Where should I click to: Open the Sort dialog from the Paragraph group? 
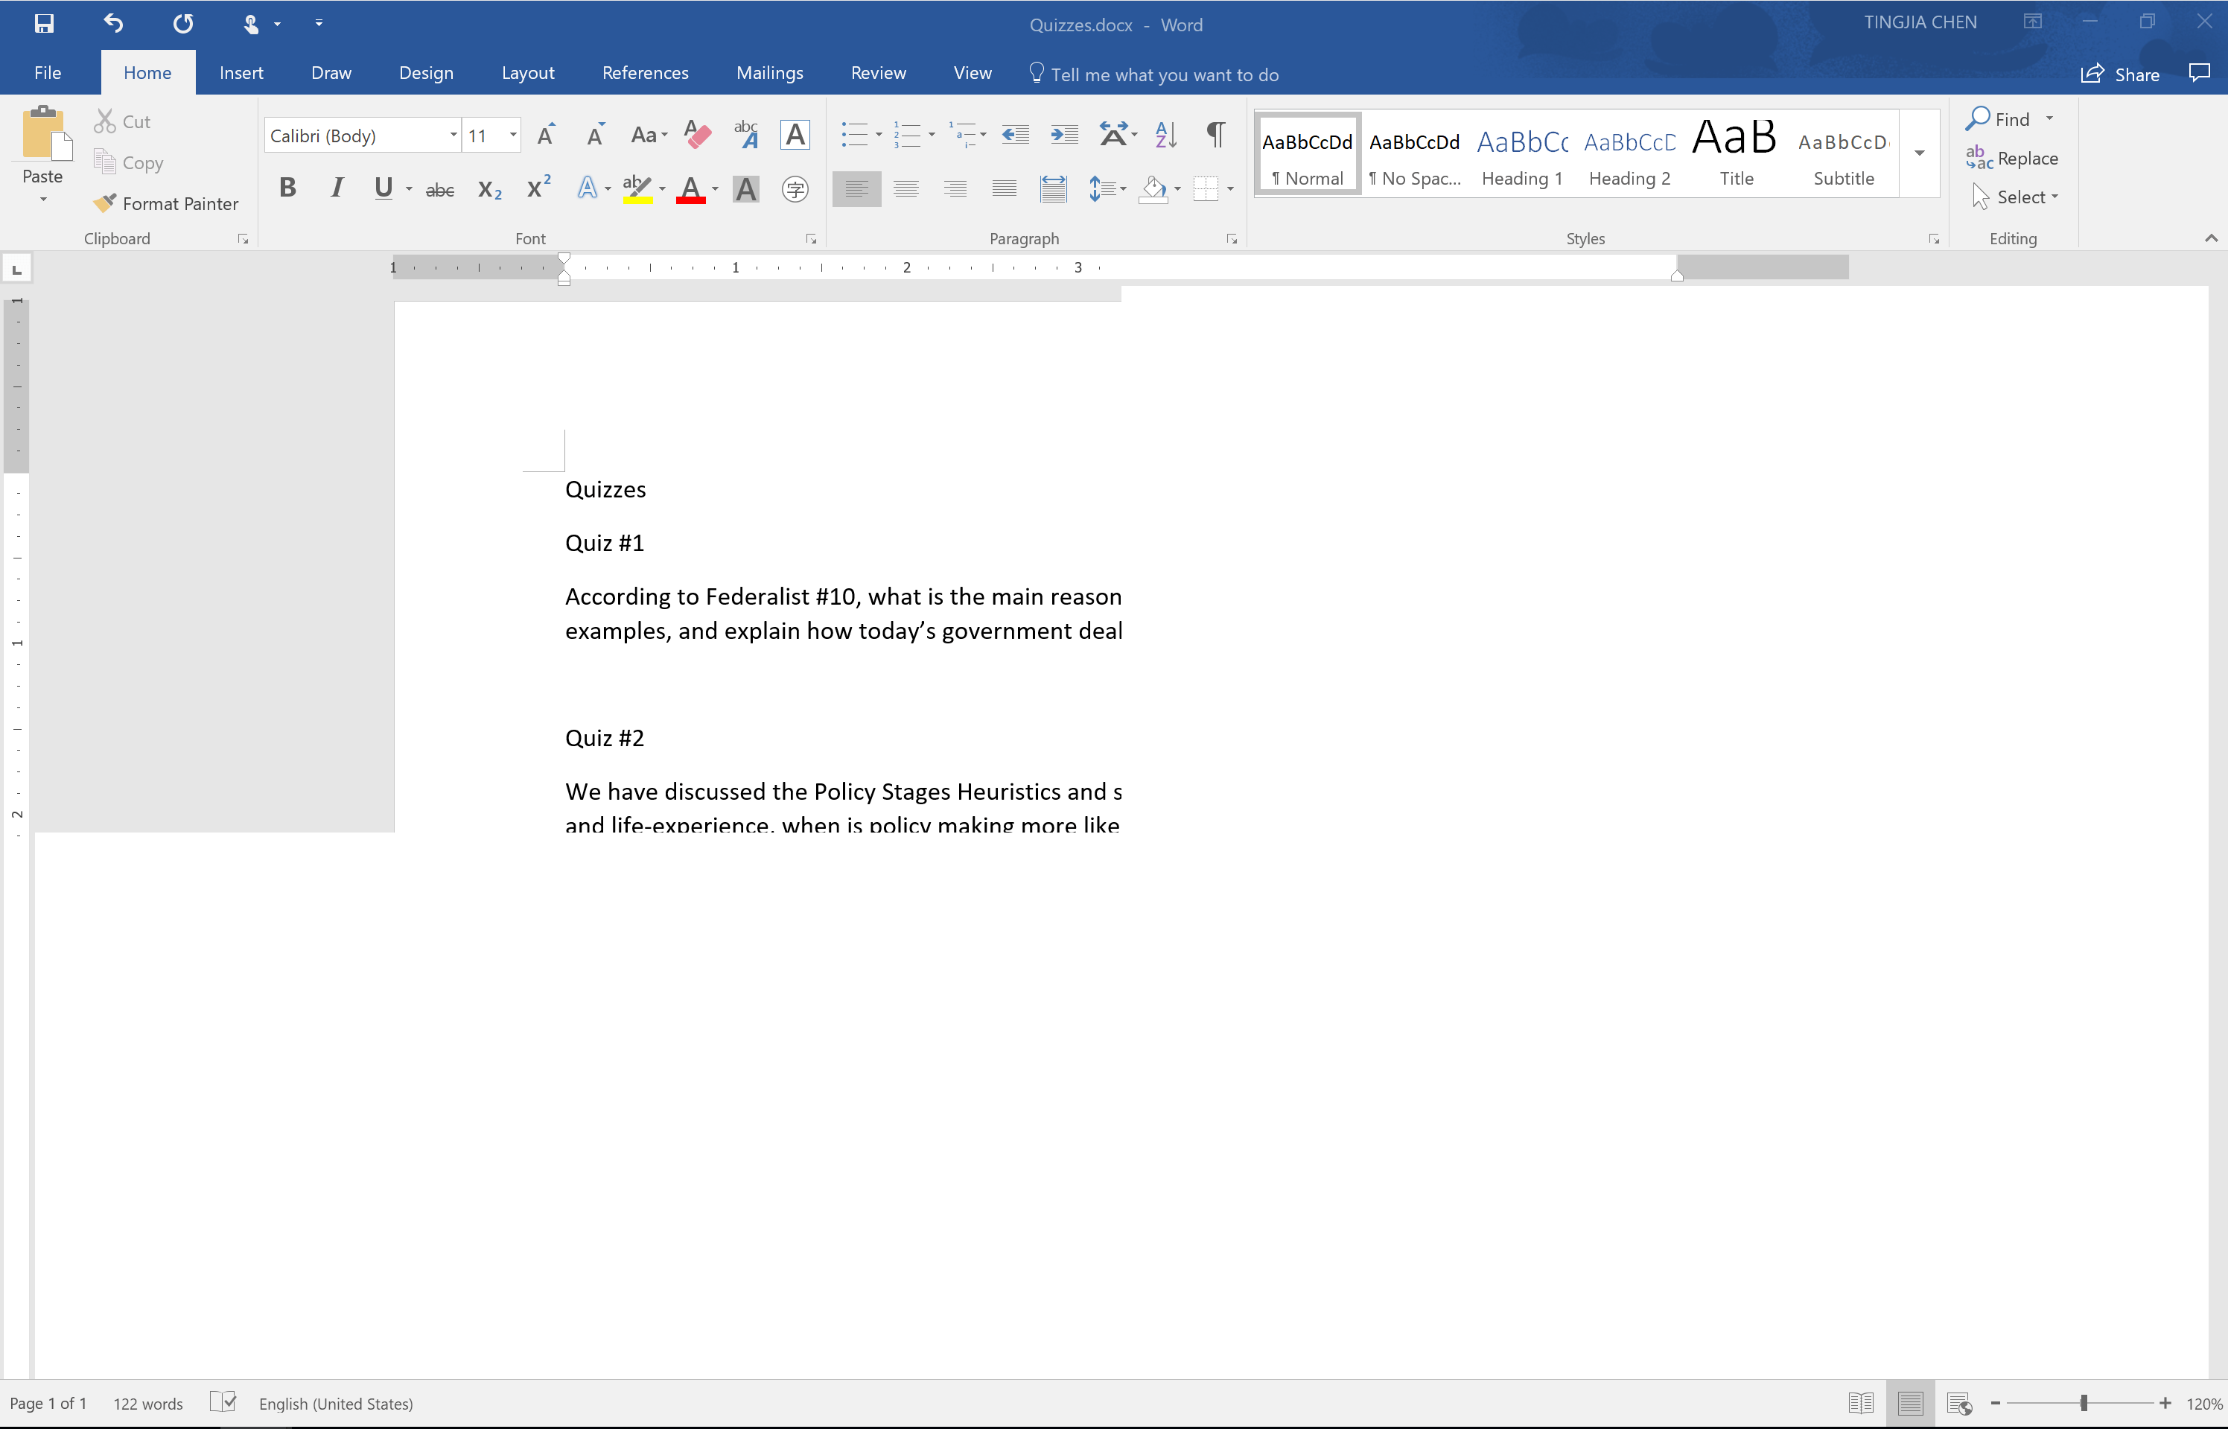click(x=1165, y=135)
